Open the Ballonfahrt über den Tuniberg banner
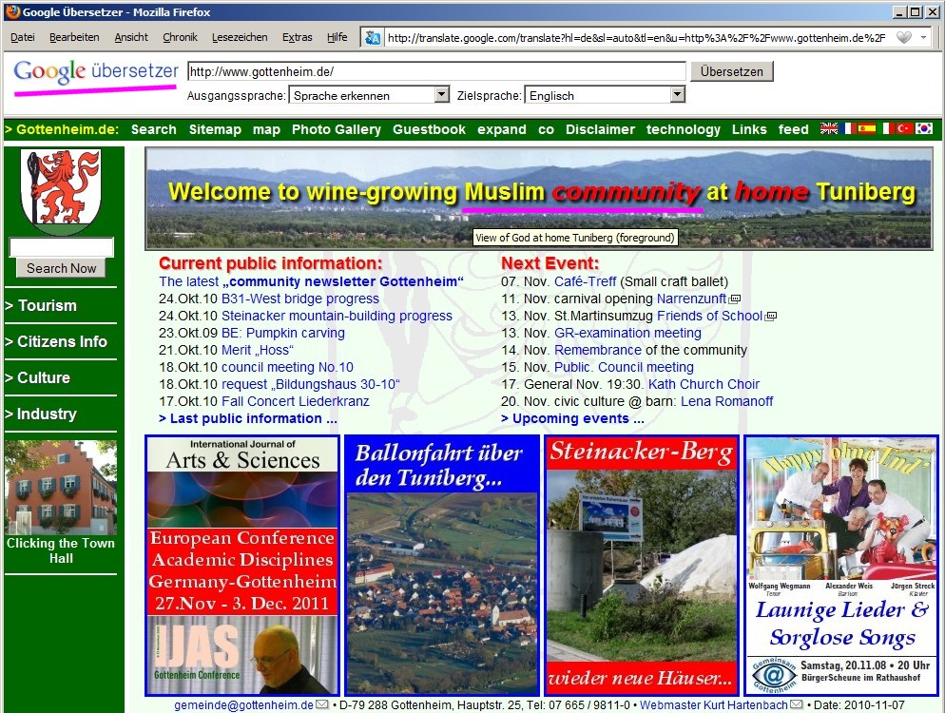This screenshot has width=945, height=713. coord(441,566)
